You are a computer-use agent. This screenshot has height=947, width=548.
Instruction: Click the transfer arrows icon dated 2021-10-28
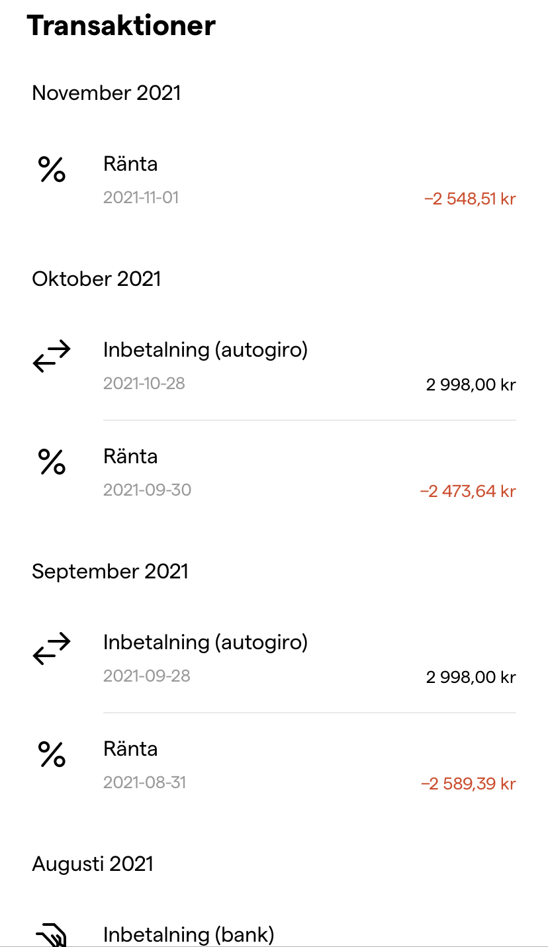[52, 356]
